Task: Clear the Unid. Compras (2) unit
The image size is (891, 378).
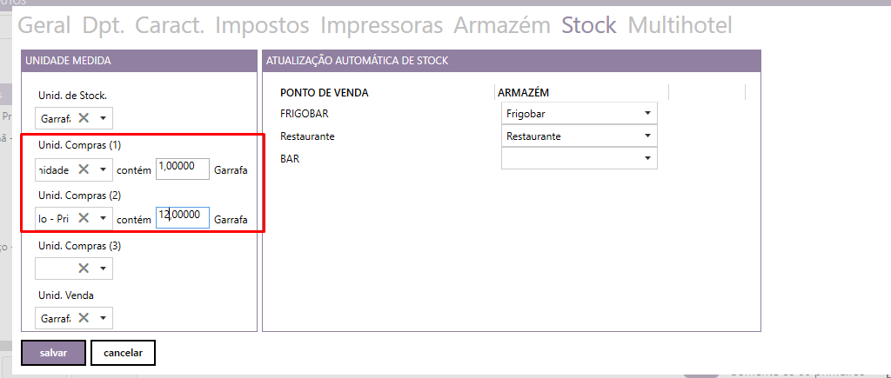Action: pos(84,218)
